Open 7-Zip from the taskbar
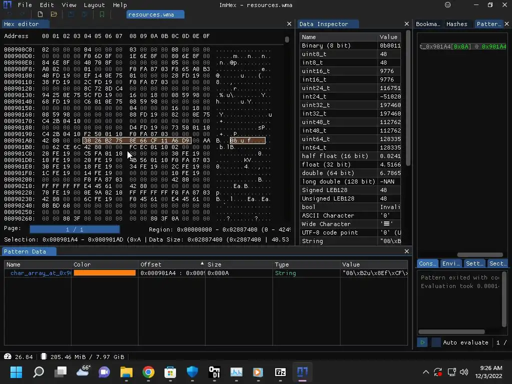The width and height of the screenshot is (512, 384). coord(280,372)
